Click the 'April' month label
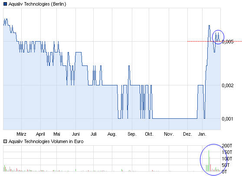The width and height of the screenshot is (242, 176). coord(40,134)
